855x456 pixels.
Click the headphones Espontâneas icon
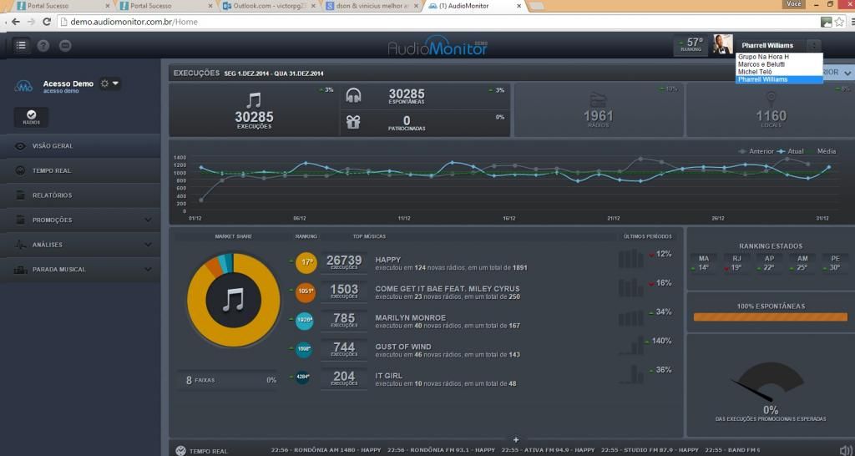353,95
